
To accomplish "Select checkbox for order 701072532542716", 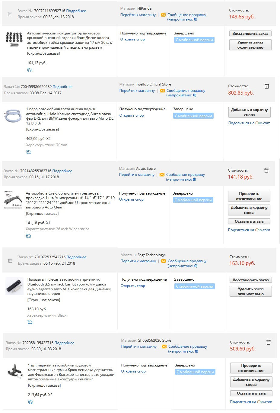I will pos(10,260).
